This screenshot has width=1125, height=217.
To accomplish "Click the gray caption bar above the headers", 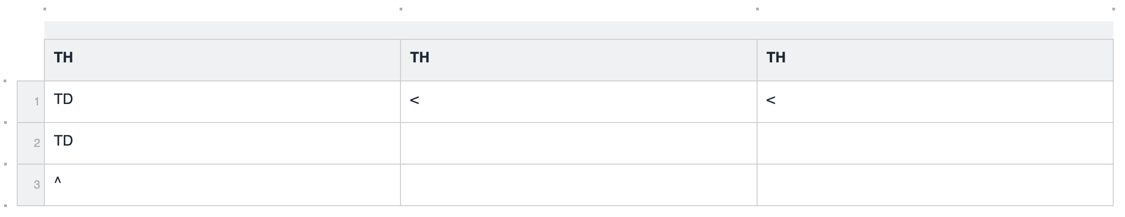I will coord(578,30).
